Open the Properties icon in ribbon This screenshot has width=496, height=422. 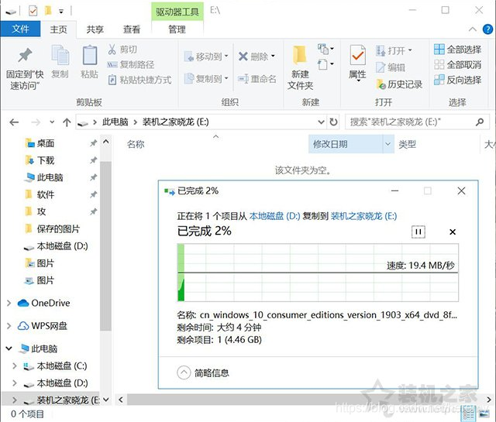(357, 57)
